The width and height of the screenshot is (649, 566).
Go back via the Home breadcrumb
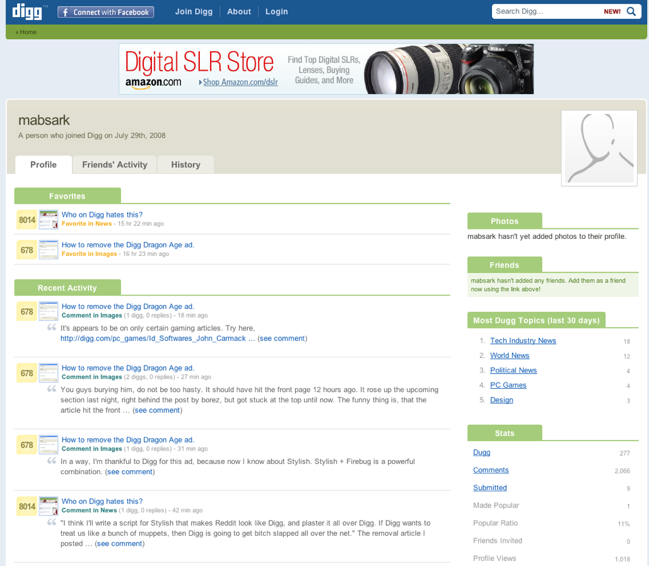pos(26,32)
